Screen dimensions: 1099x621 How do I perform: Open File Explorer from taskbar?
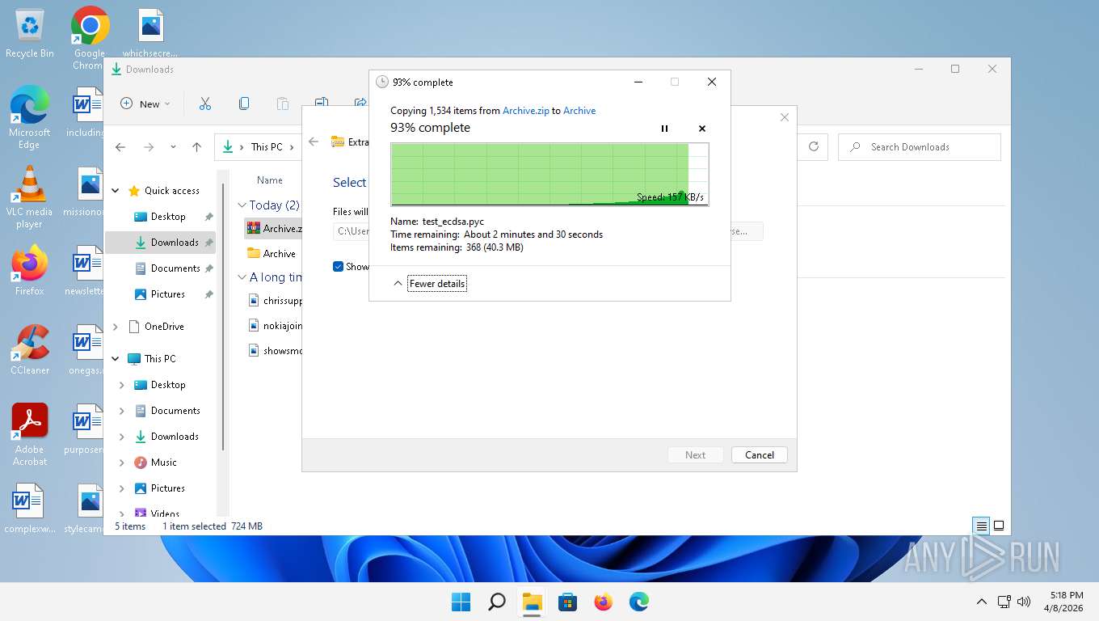(x=532, y=602)
